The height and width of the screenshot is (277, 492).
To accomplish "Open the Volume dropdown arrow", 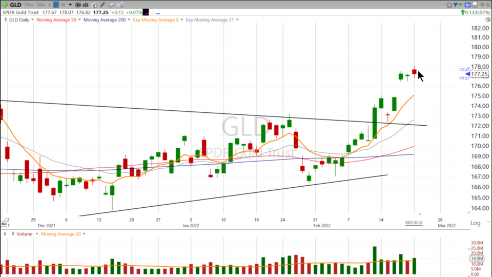I will [37, 234].
